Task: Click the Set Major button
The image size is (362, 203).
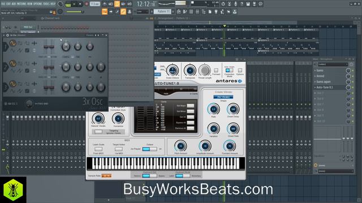Action: [191, 105]
